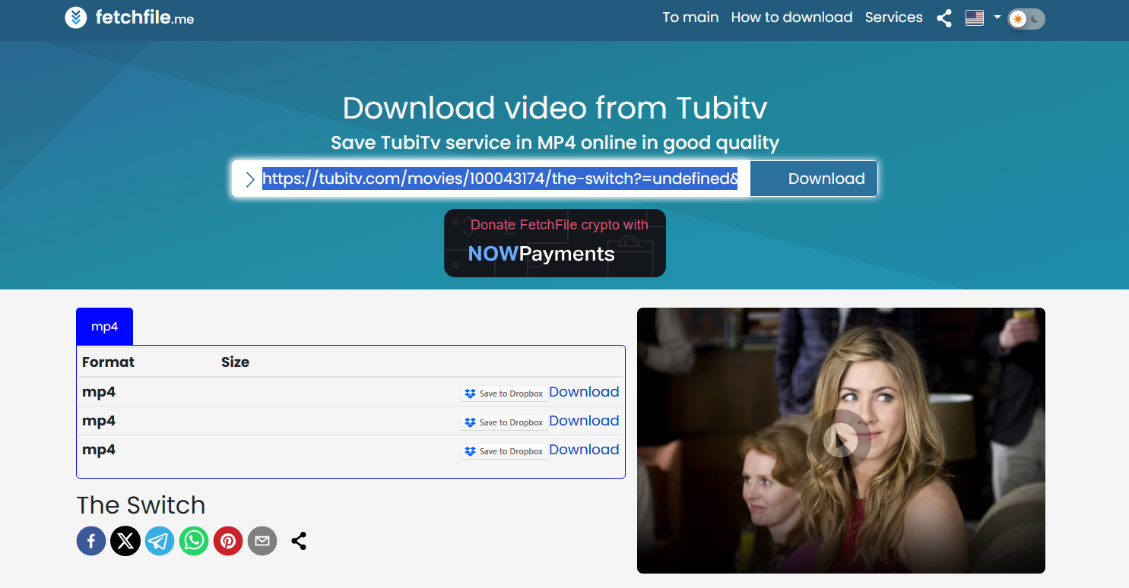
Task: Open the Services menu item
Action: [893, 17]
